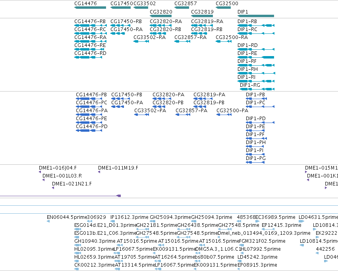Select transcript CG14476-RC

point(90,29)
